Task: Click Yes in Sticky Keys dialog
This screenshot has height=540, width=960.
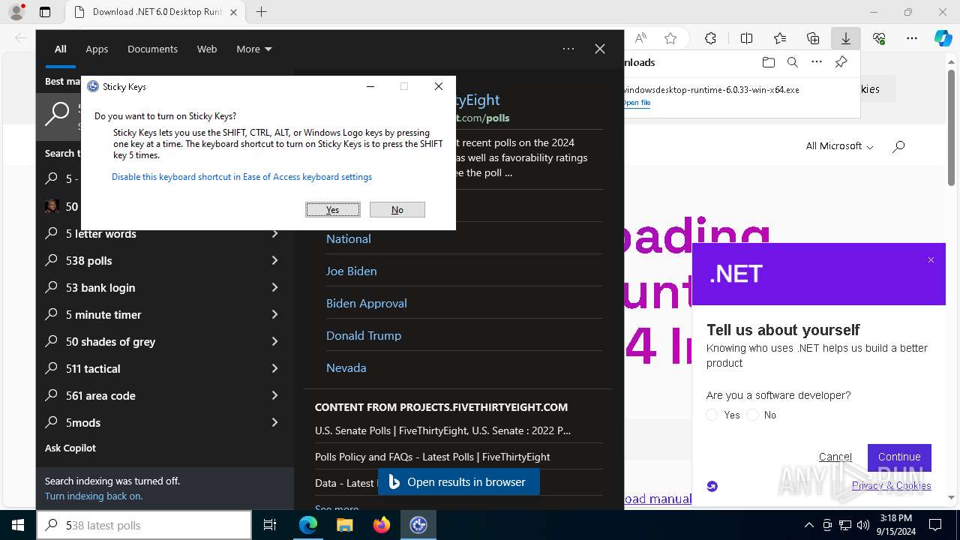Action: (x=333, y=210)
